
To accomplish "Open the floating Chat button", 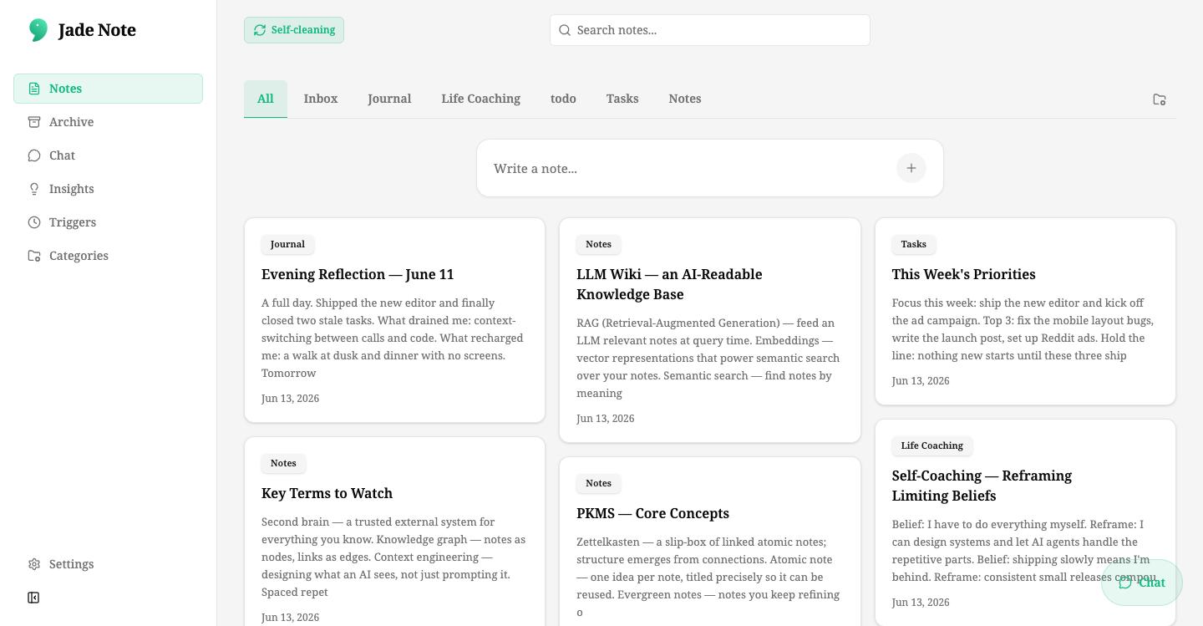I will 1142,583.
